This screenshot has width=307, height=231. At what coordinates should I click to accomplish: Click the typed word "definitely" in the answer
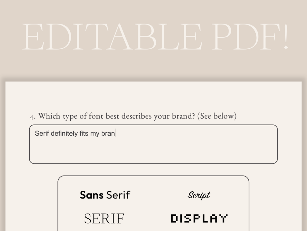pos(64,134)
